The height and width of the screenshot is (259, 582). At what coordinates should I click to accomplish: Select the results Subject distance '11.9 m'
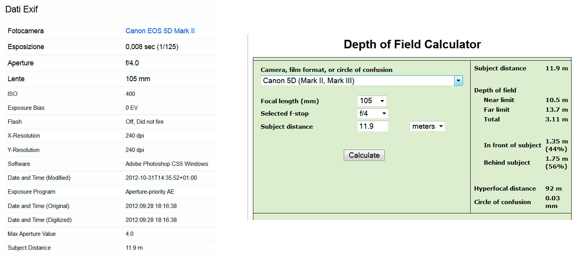556,68
